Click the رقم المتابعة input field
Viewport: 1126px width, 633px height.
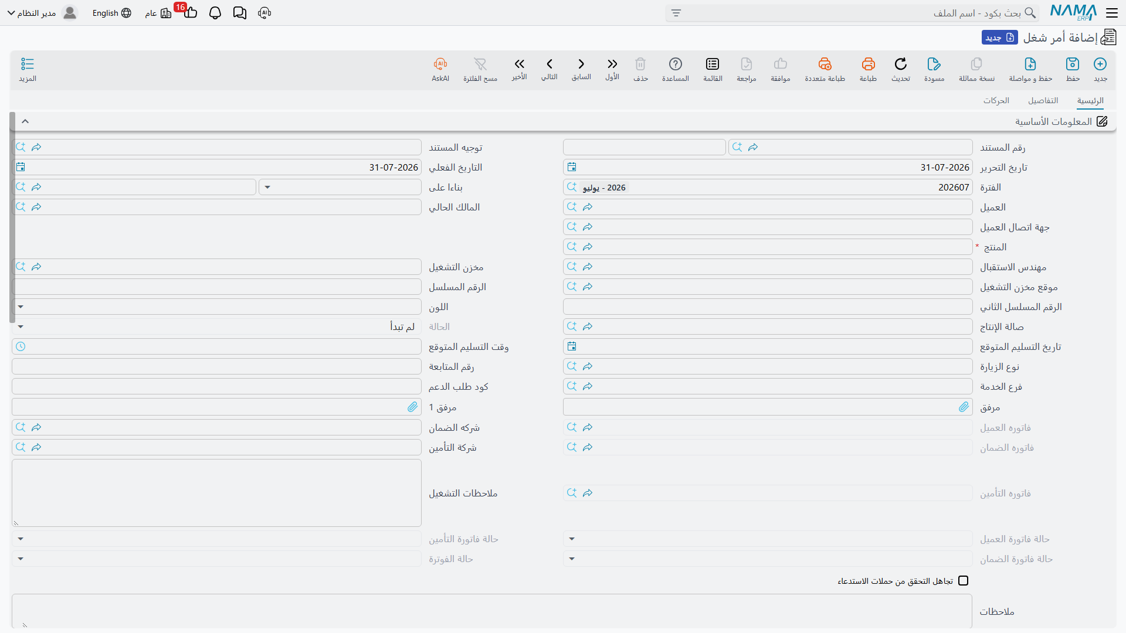[216, 366]
